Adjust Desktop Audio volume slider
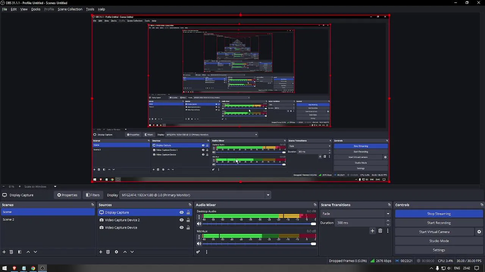Viewport: 485px width, 272px height. 260,224
